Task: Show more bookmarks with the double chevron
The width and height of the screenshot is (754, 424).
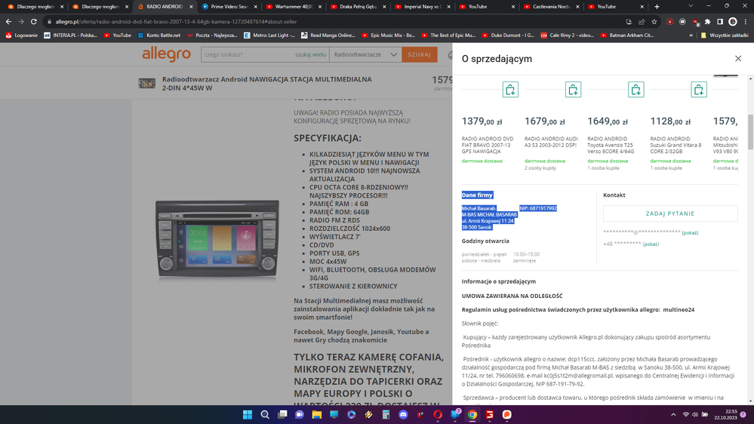Action: [x=691, y=35]
